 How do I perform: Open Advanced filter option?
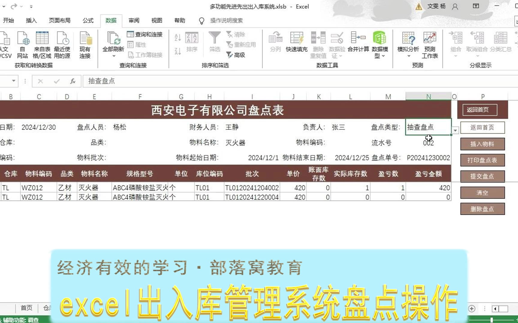[x=236, y=55]
